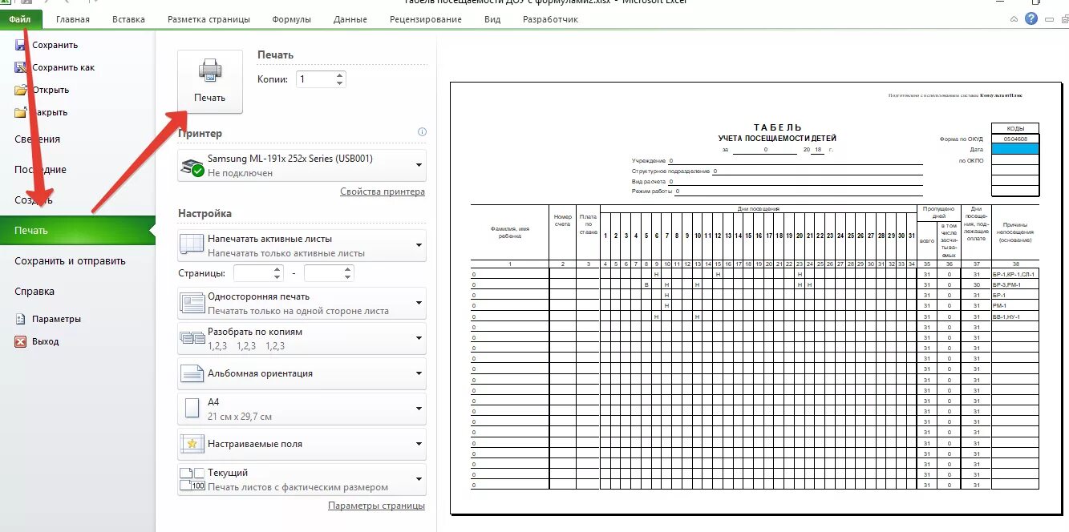Select the highlighted Печать sidebar item
This screenshot has height=532, width=1069.
click(77, 231)
